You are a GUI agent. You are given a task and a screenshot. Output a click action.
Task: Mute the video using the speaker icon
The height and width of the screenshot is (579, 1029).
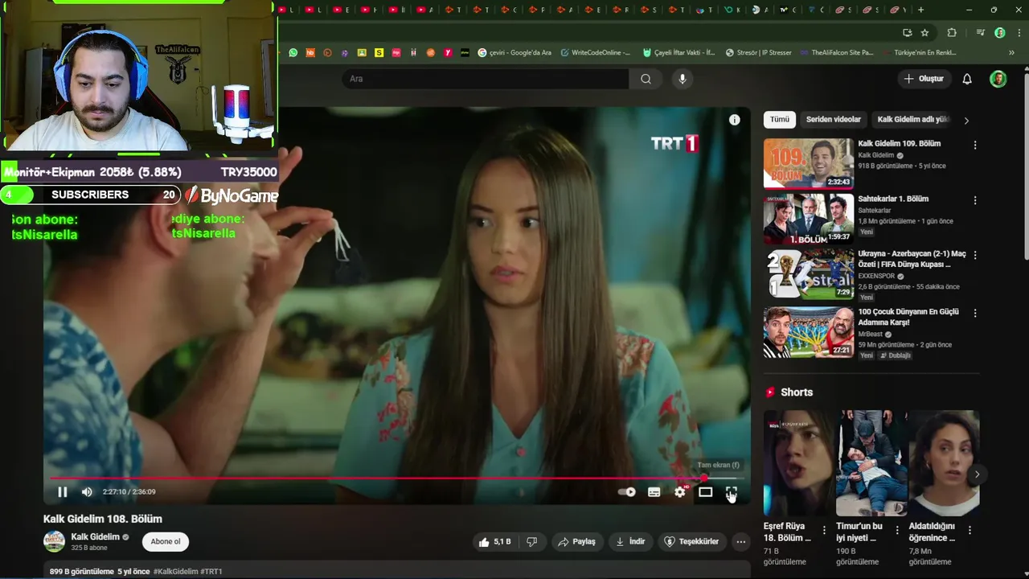coord(87,492)
